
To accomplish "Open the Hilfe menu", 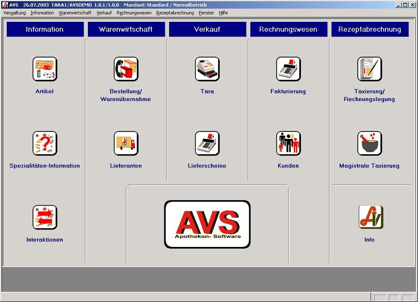I will click(223, 13).
